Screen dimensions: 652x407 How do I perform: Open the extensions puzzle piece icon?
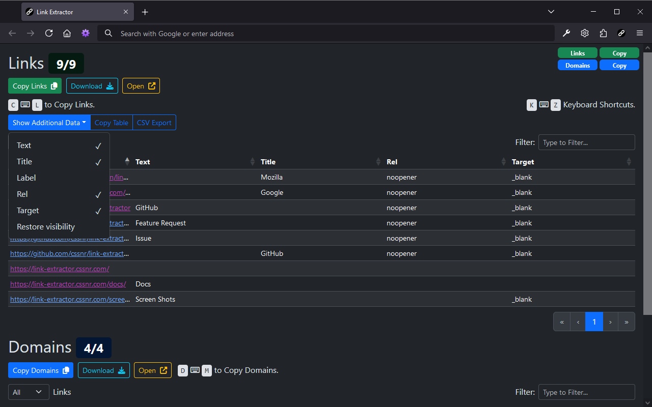tap(603, 33)
